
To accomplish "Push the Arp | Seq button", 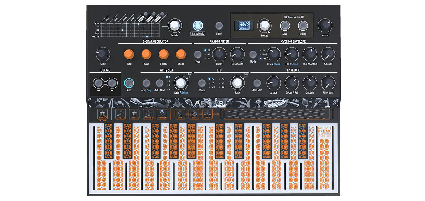I will pyautogui.click(x=147, y=83).
